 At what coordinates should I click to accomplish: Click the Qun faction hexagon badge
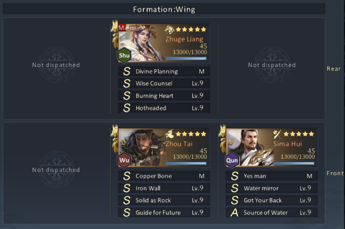[x=232, y=160]
